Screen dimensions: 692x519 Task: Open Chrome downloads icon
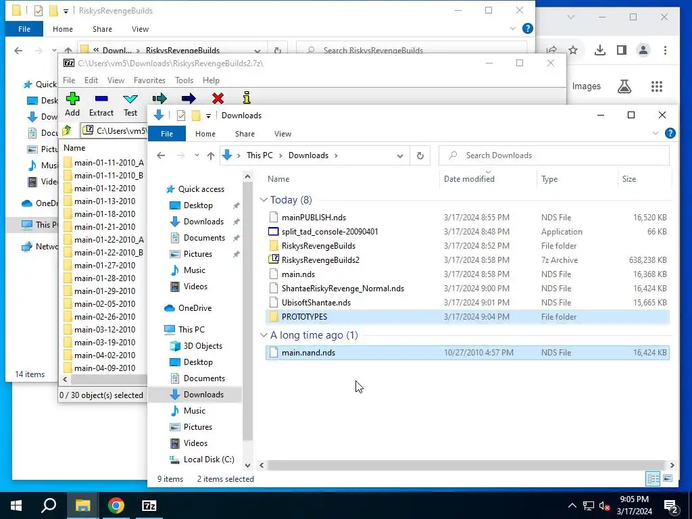point(600,50)
